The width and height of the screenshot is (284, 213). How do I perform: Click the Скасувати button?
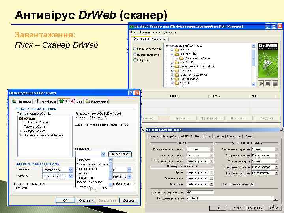click(x=86, y=200)
